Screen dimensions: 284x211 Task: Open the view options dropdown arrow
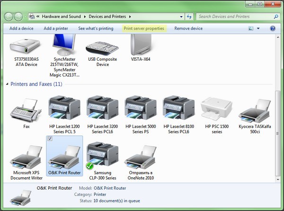(258, 28)
